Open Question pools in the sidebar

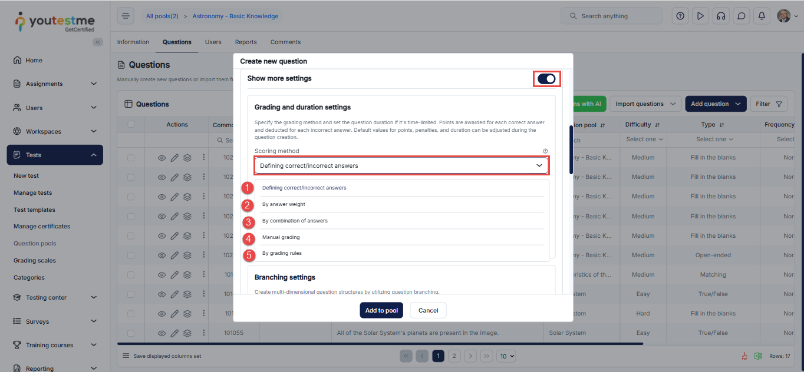[x=35, y=243]
